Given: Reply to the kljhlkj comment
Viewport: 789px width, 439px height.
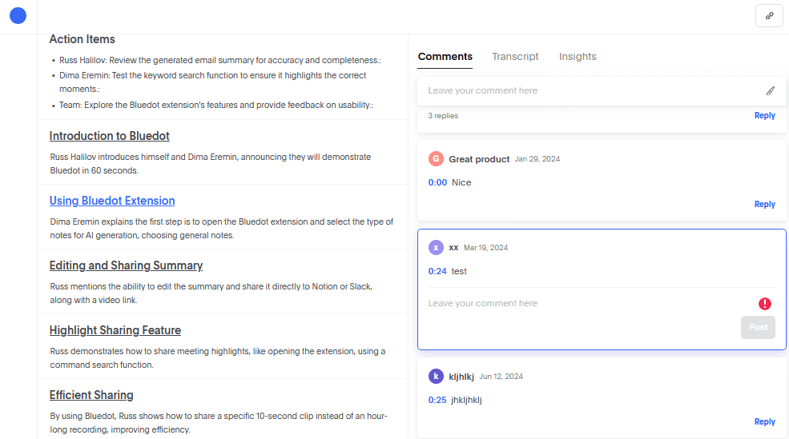Looking at the screenshot, I should tap(764, 422).
